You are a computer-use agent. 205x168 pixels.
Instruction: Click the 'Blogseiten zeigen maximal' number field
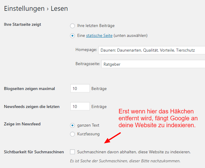tap(80, 88)
